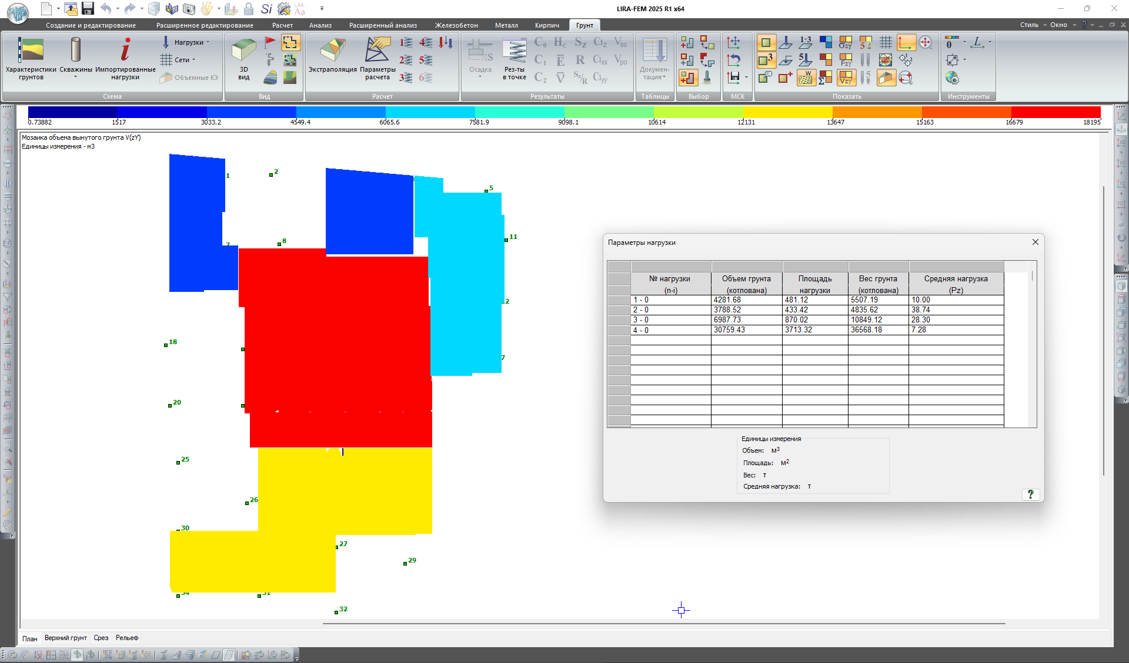Toggle the Vzy excavated volume mosaic
This screenshot has width=1129, height=663.
846,78
